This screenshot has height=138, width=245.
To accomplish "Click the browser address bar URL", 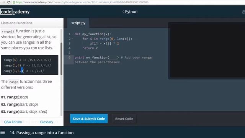I will pyautogui.click(x=82, y=2).
